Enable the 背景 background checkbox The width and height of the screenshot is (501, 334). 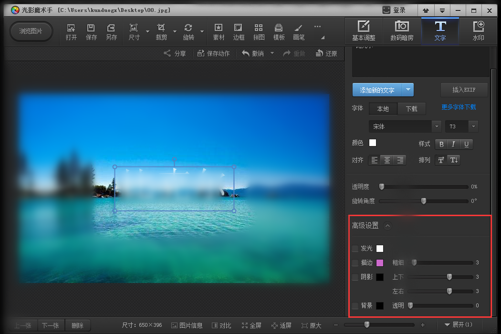[355, 306]
